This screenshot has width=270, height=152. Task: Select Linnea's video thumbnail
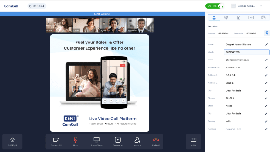[86, 25]
